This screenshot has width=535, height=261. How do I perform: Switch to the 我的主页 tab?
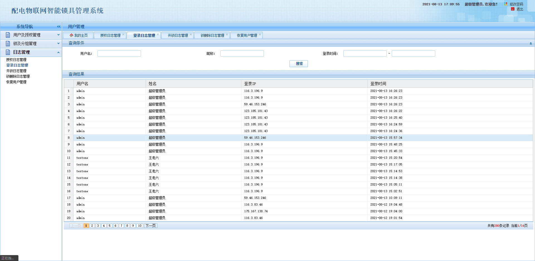[78, 35]
